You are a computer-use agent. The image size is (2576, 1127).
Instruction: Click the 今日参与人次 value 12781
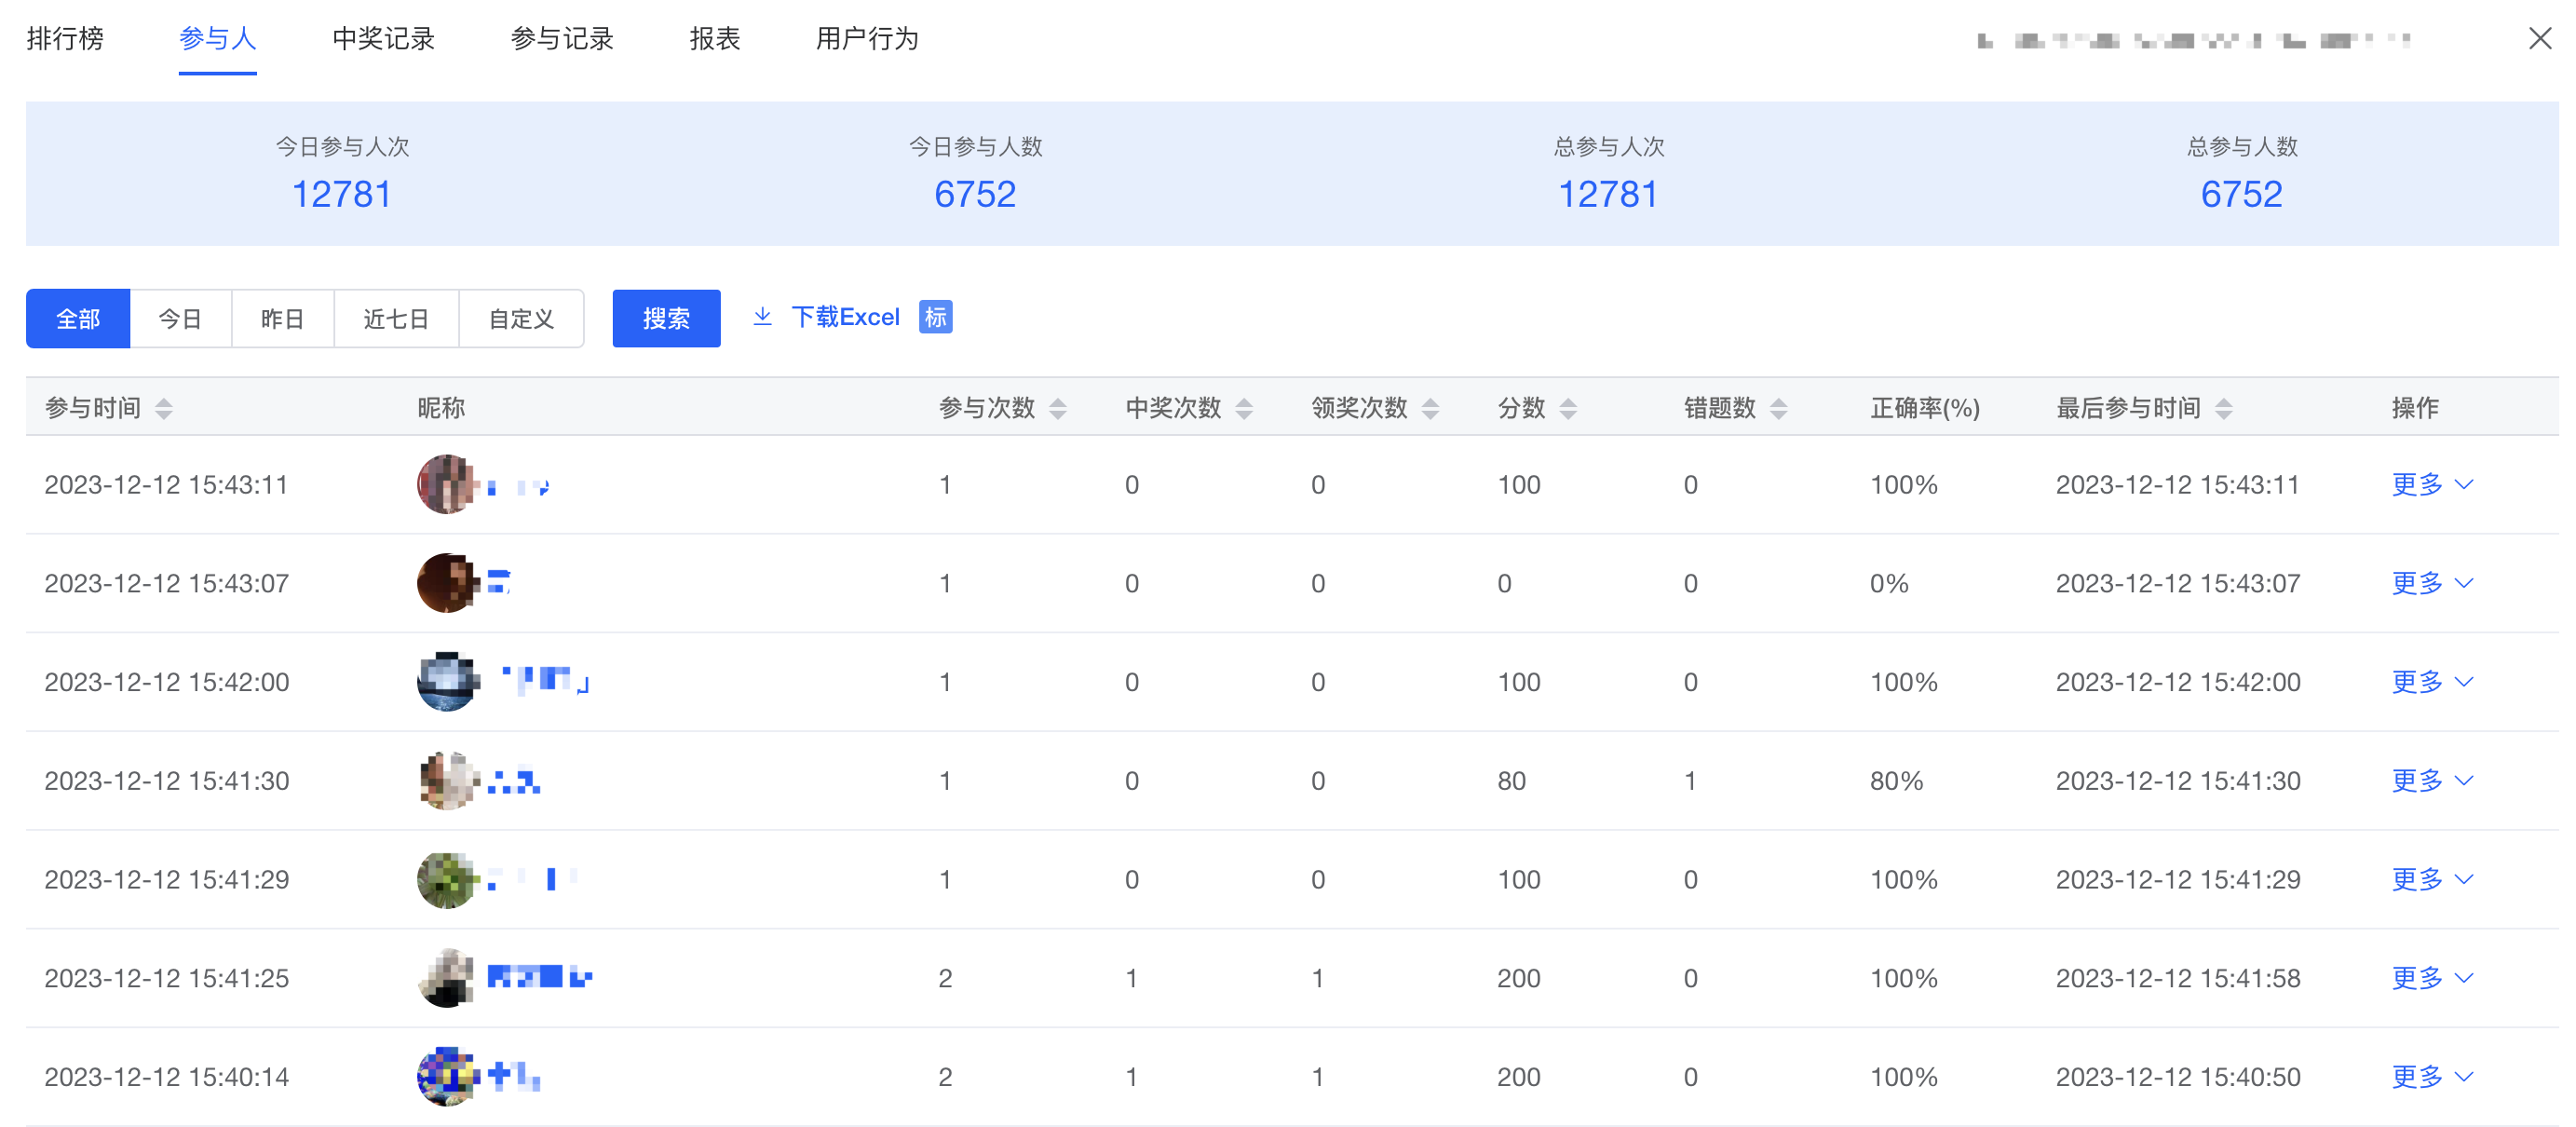[342, 194]
